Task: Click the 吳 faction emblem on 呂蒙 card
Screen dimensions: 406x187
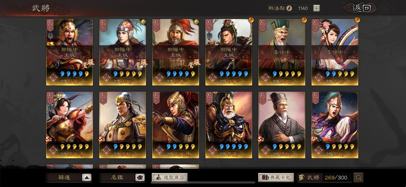Action: [53, 77]
